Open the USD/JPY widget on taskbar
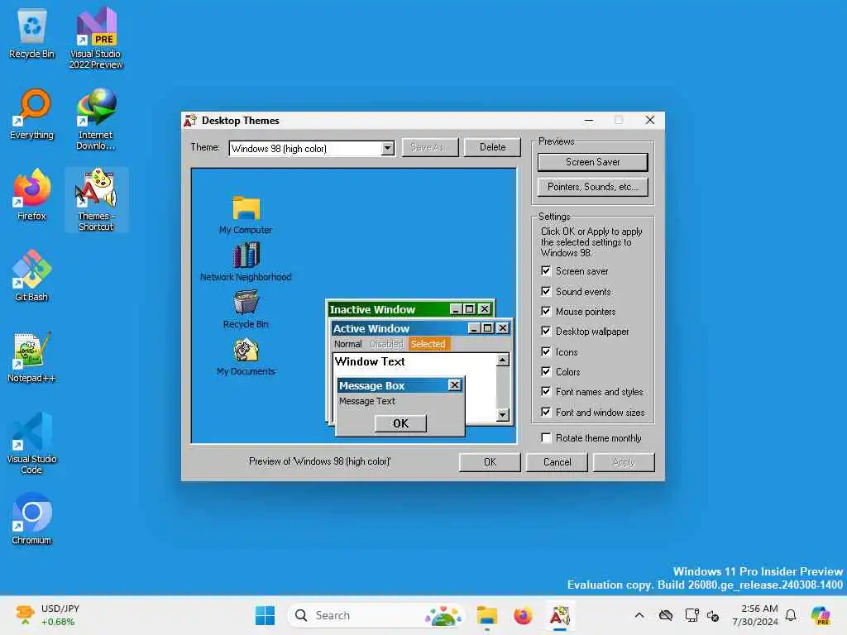 coord(47,615)
